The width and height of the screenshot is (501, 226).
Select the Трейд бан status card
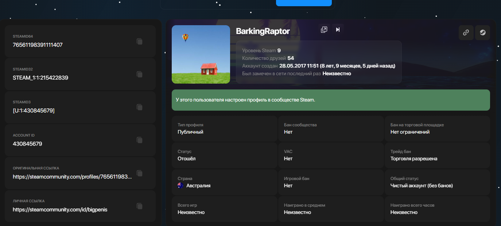tap(437, 155)
